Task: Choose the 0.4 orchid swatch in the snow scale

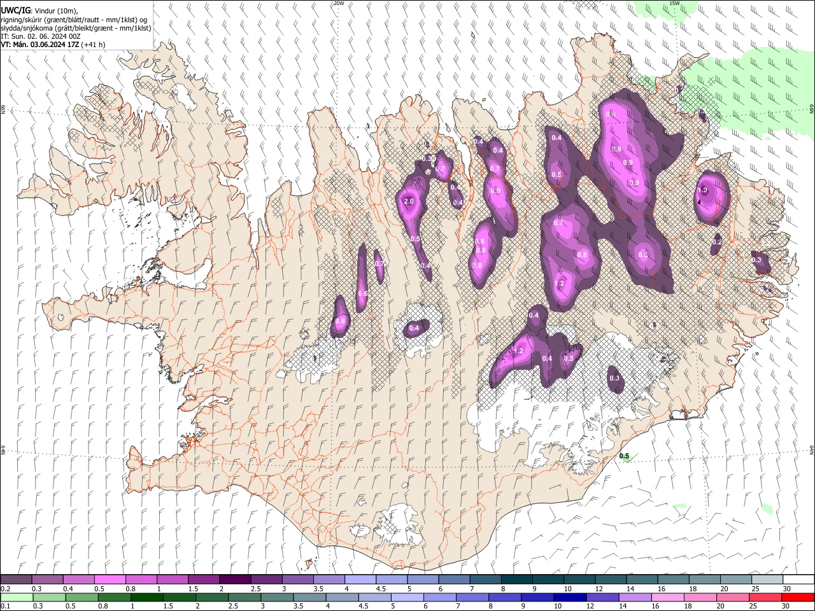Action: 79,580
